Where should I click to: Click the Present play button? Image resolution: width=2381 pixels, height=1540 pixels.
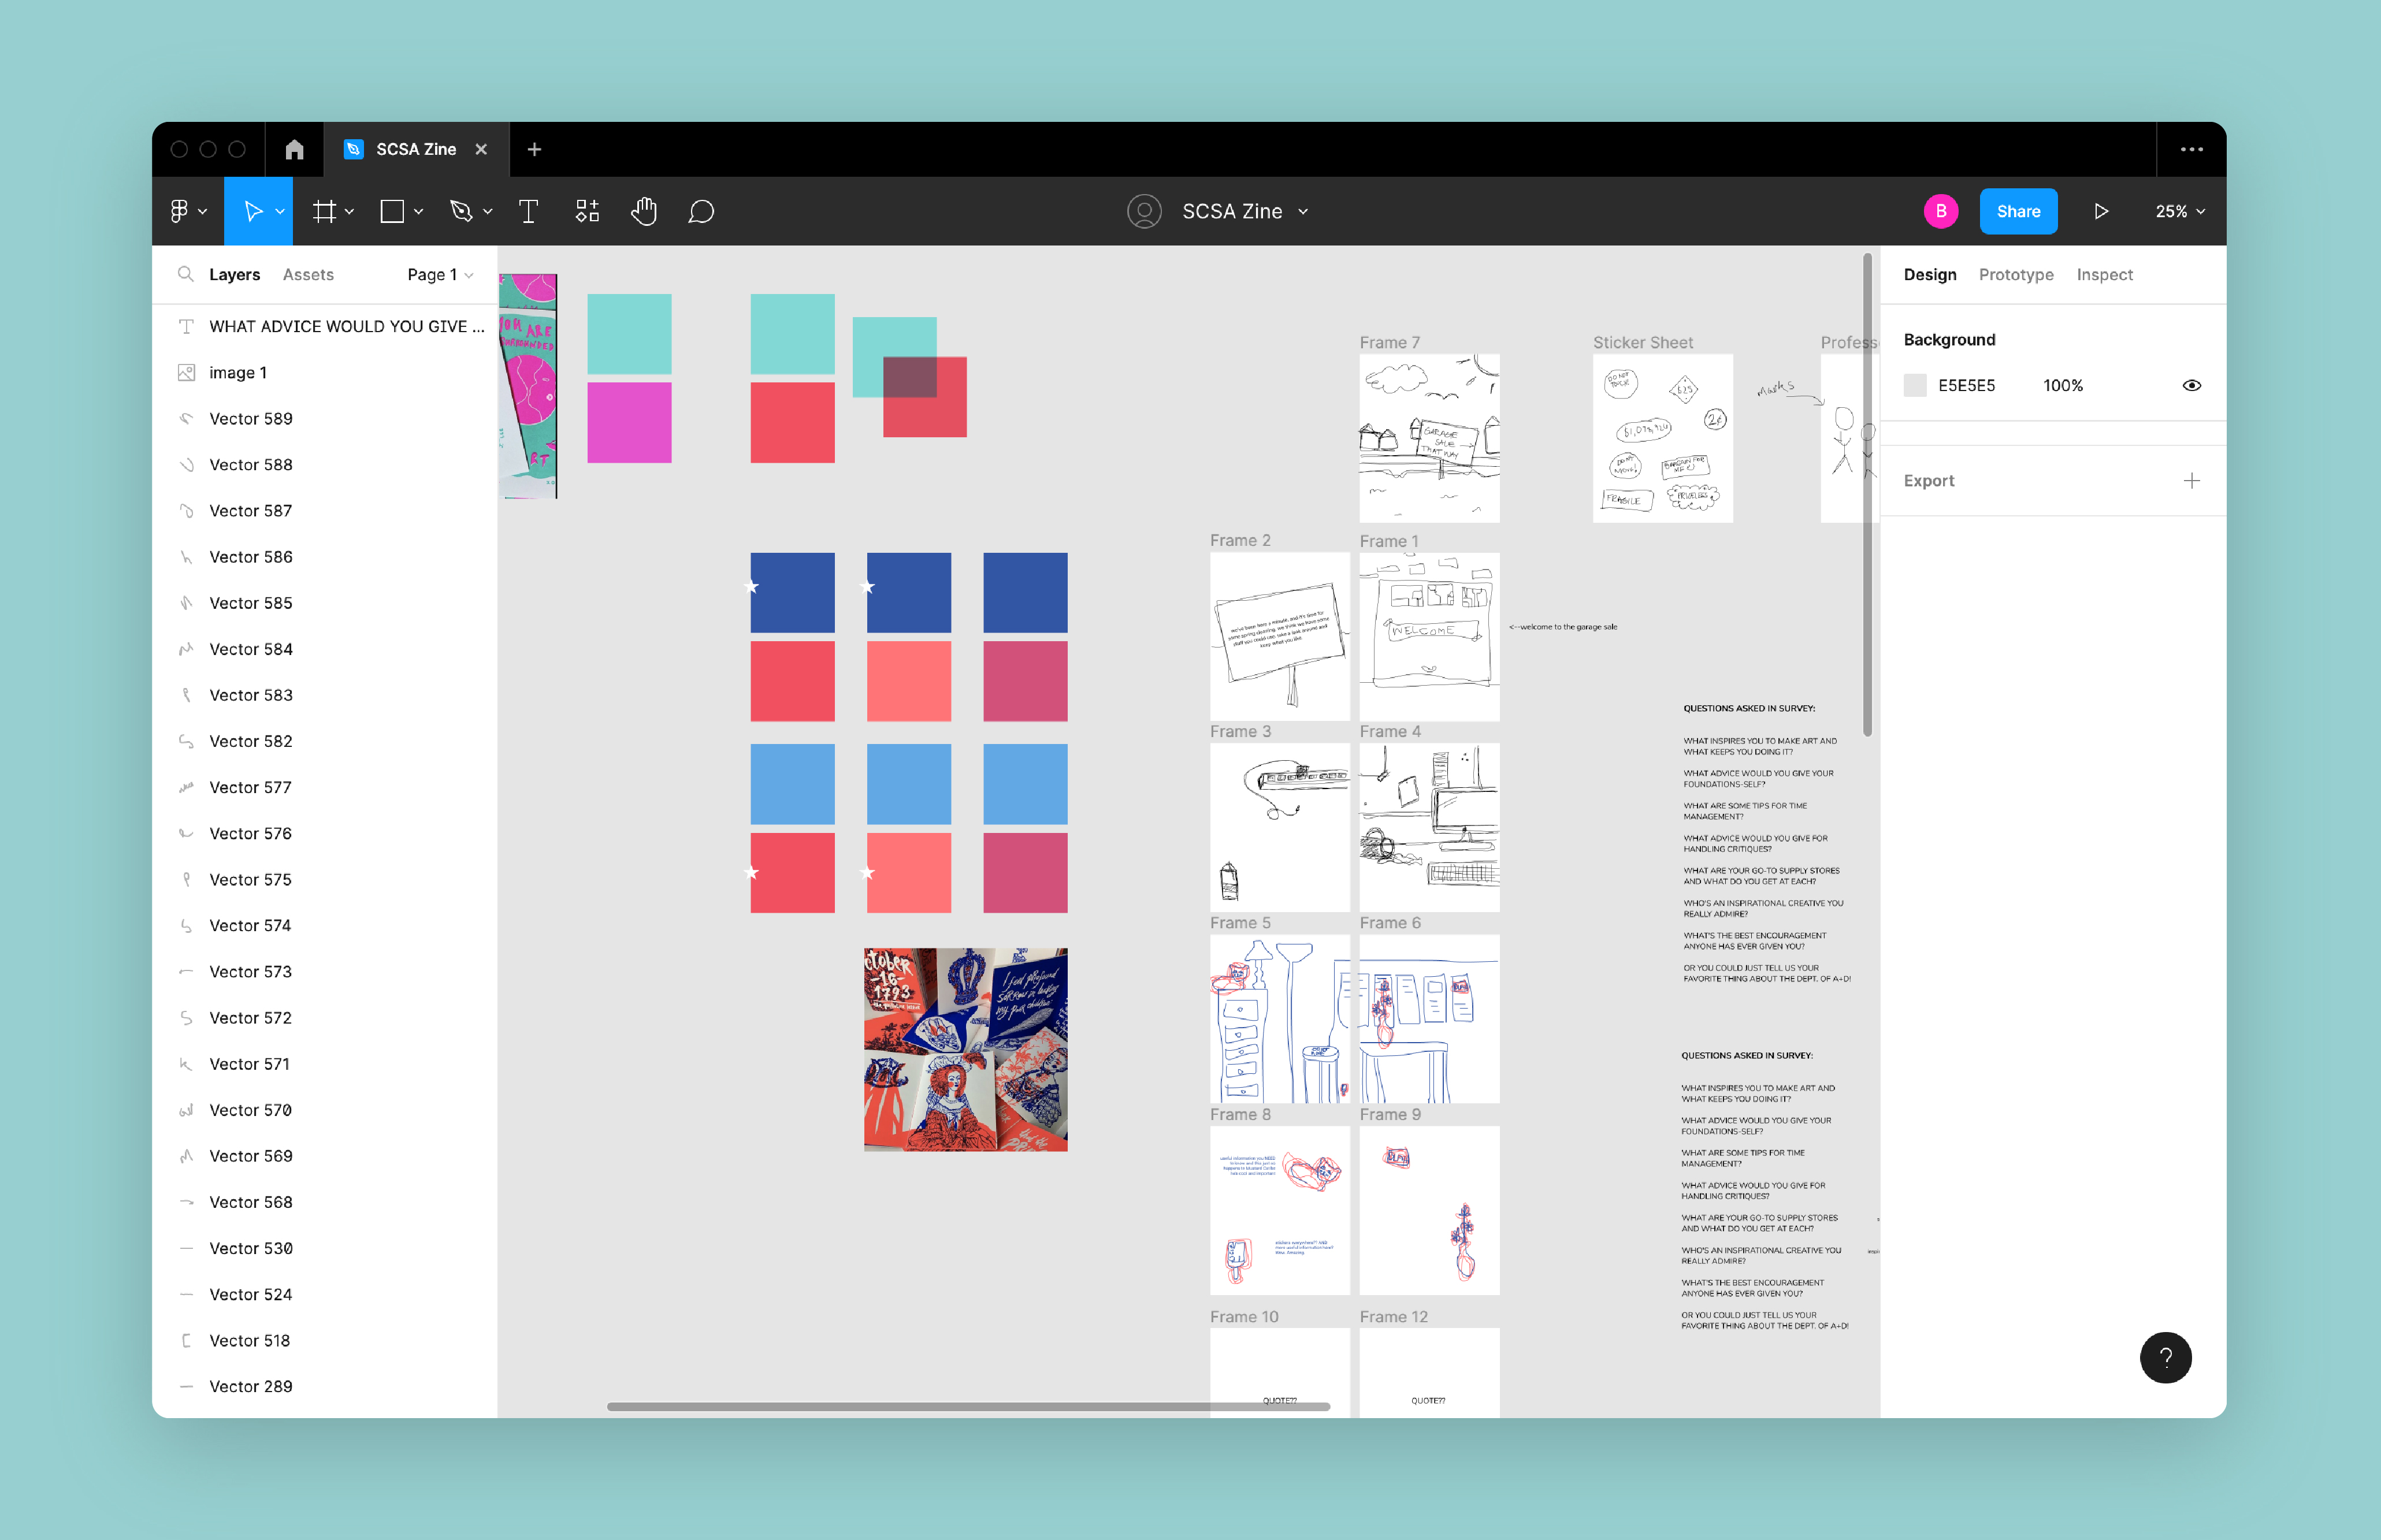[x=2101, y=211]
